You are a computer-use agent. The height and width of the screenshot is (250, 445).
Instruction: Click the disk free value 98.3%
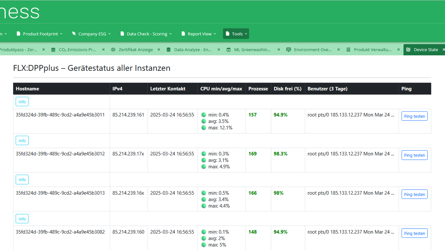pyautogui.click(x=280, y=154)
